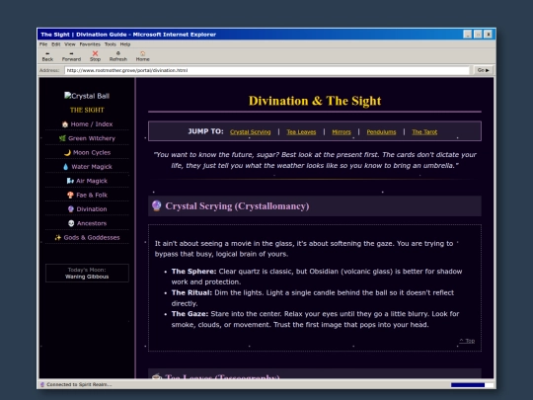The width and height of the screenshot is (533, 400).
Task: Click the house emoji beside Home / Index
Action: coord(65,124)
